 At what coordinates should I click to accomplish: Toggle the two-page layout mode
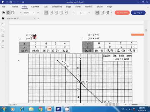click(x=107, y=13)
